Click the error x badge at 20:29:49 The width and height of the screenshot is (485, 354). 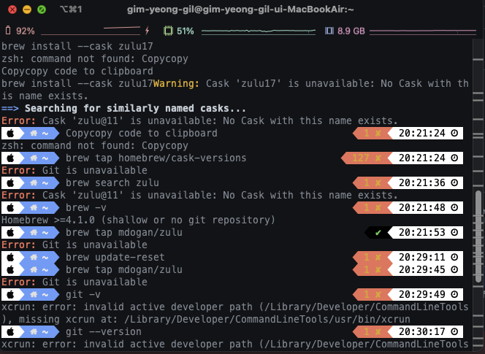(373, 294)
